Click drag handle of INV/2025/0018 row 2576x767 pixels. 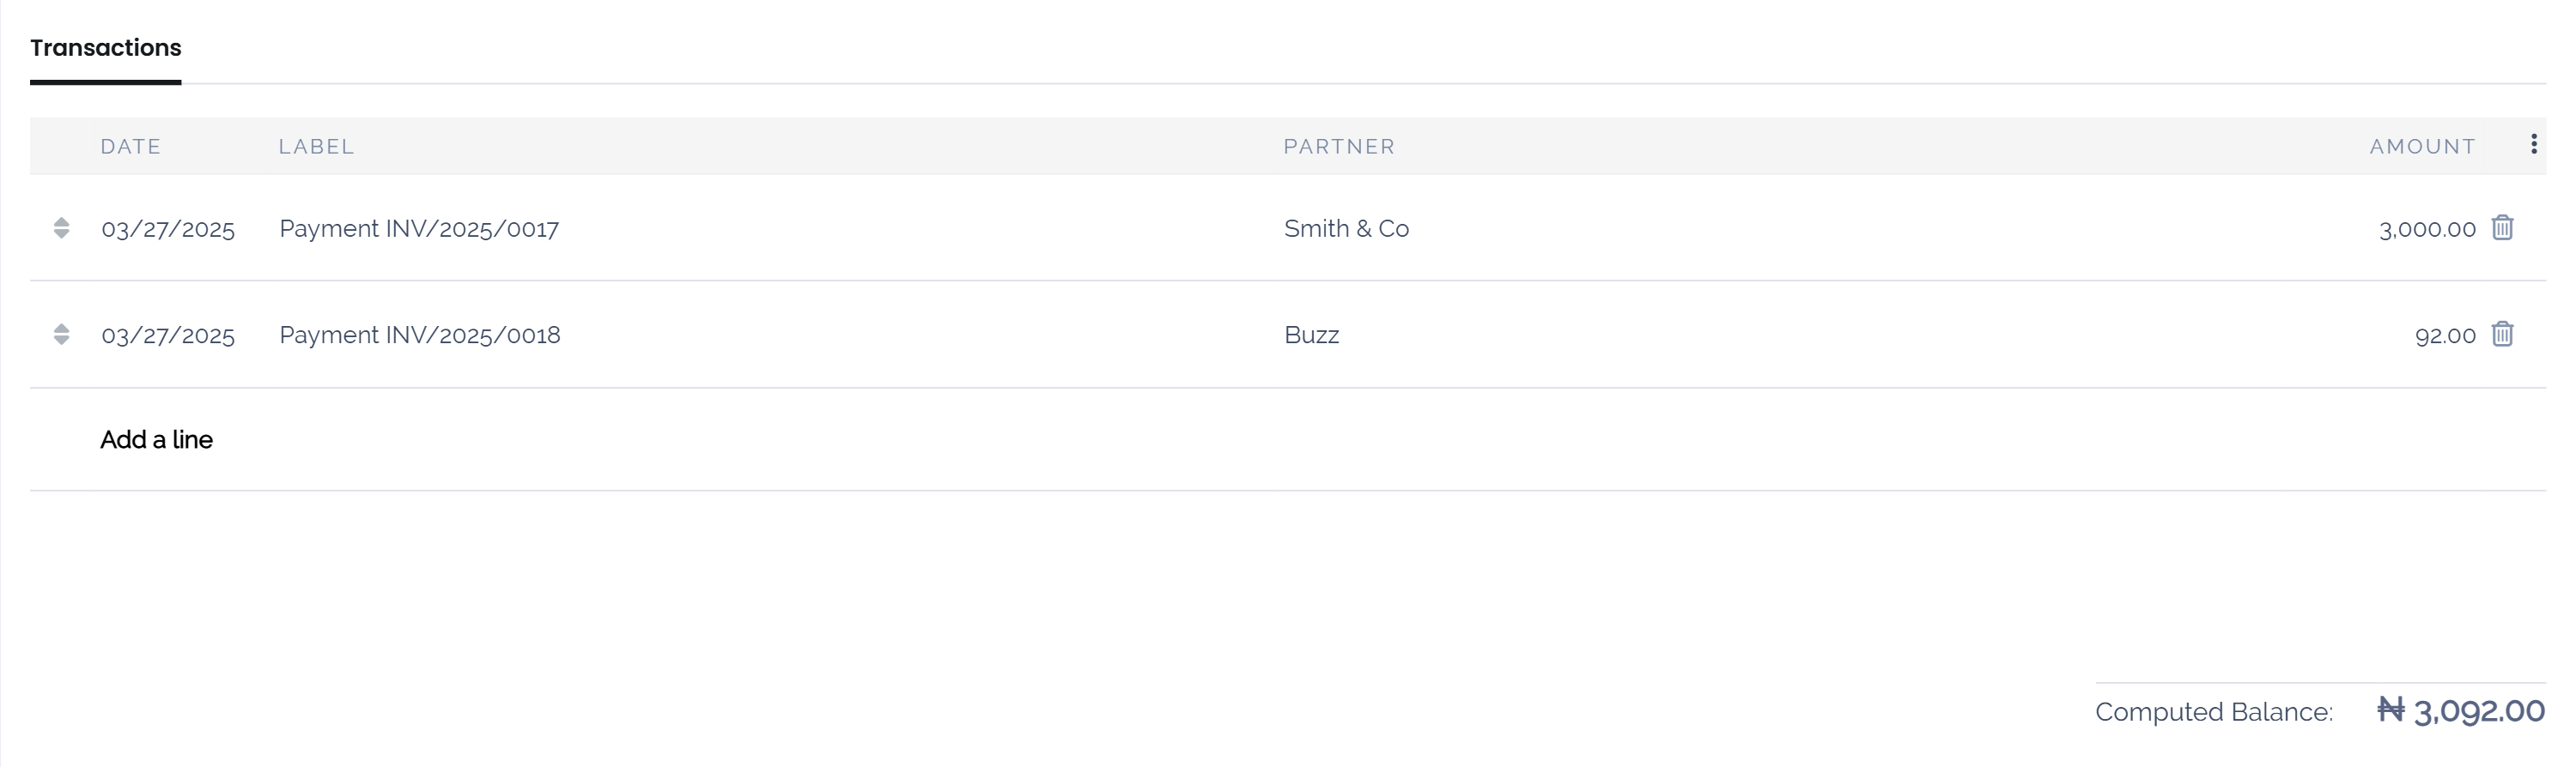coord(61,334)
